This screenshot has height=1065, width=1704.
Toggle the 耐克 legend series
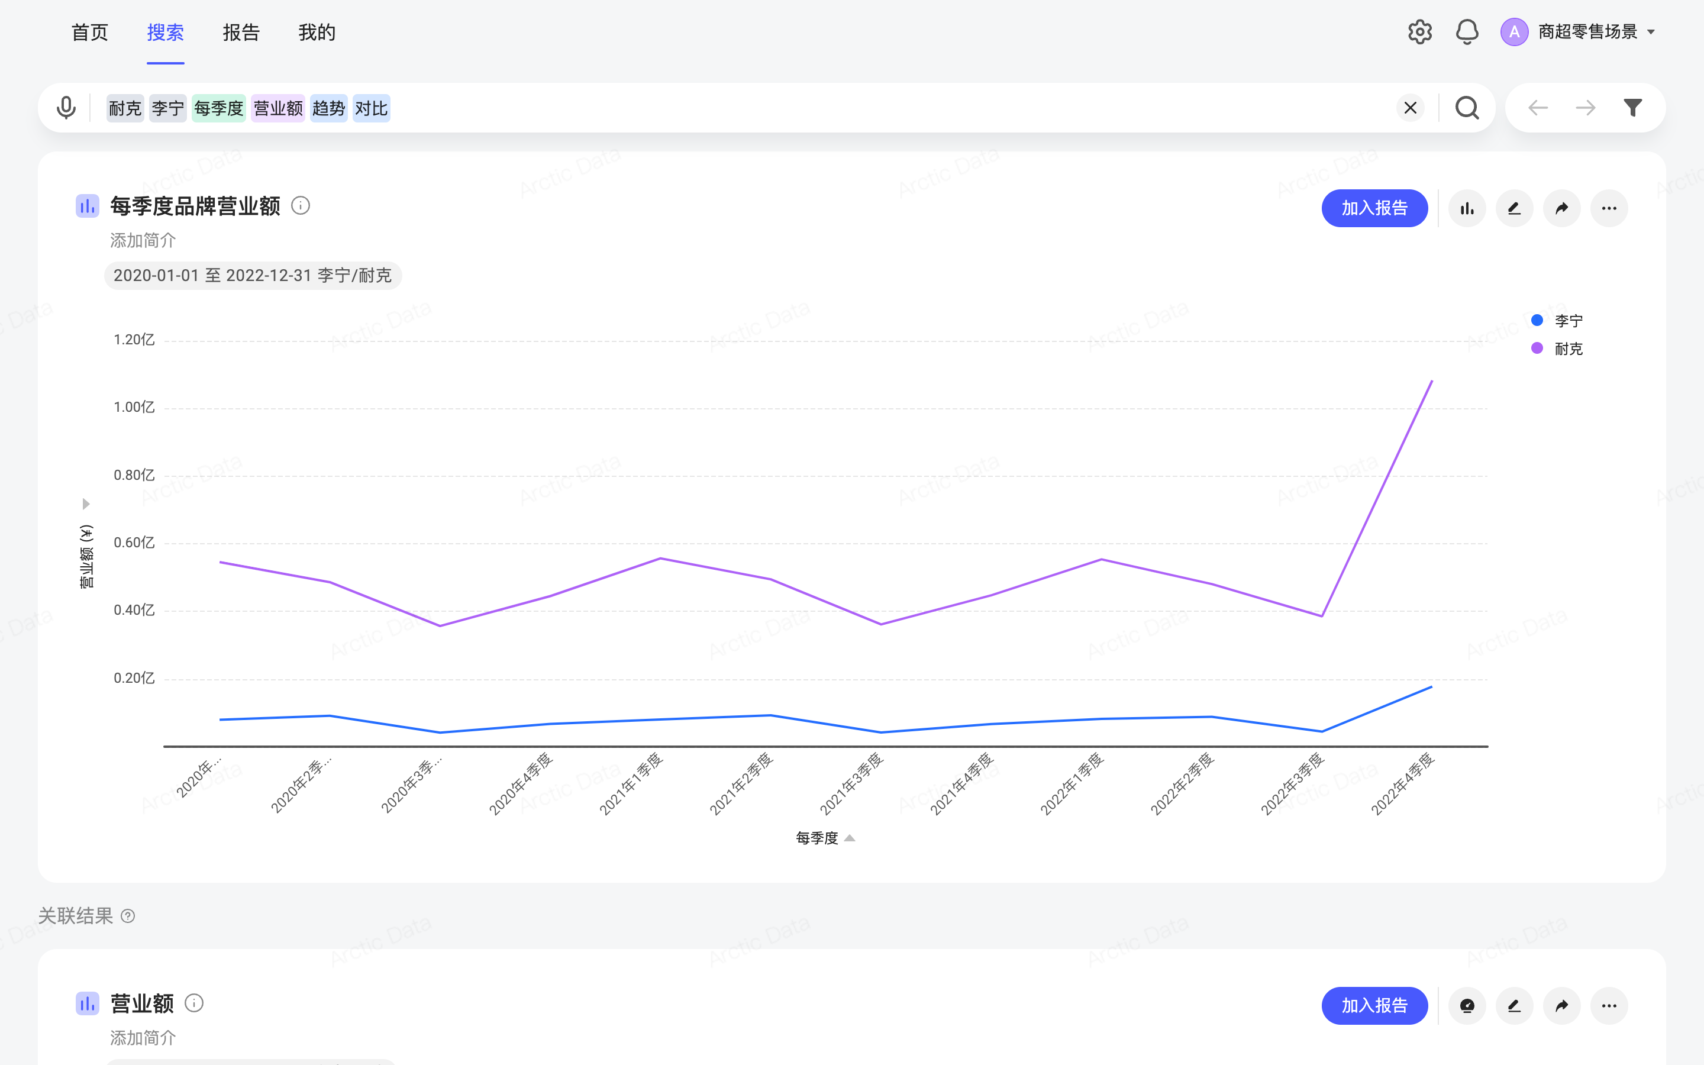coord(1557,348)
